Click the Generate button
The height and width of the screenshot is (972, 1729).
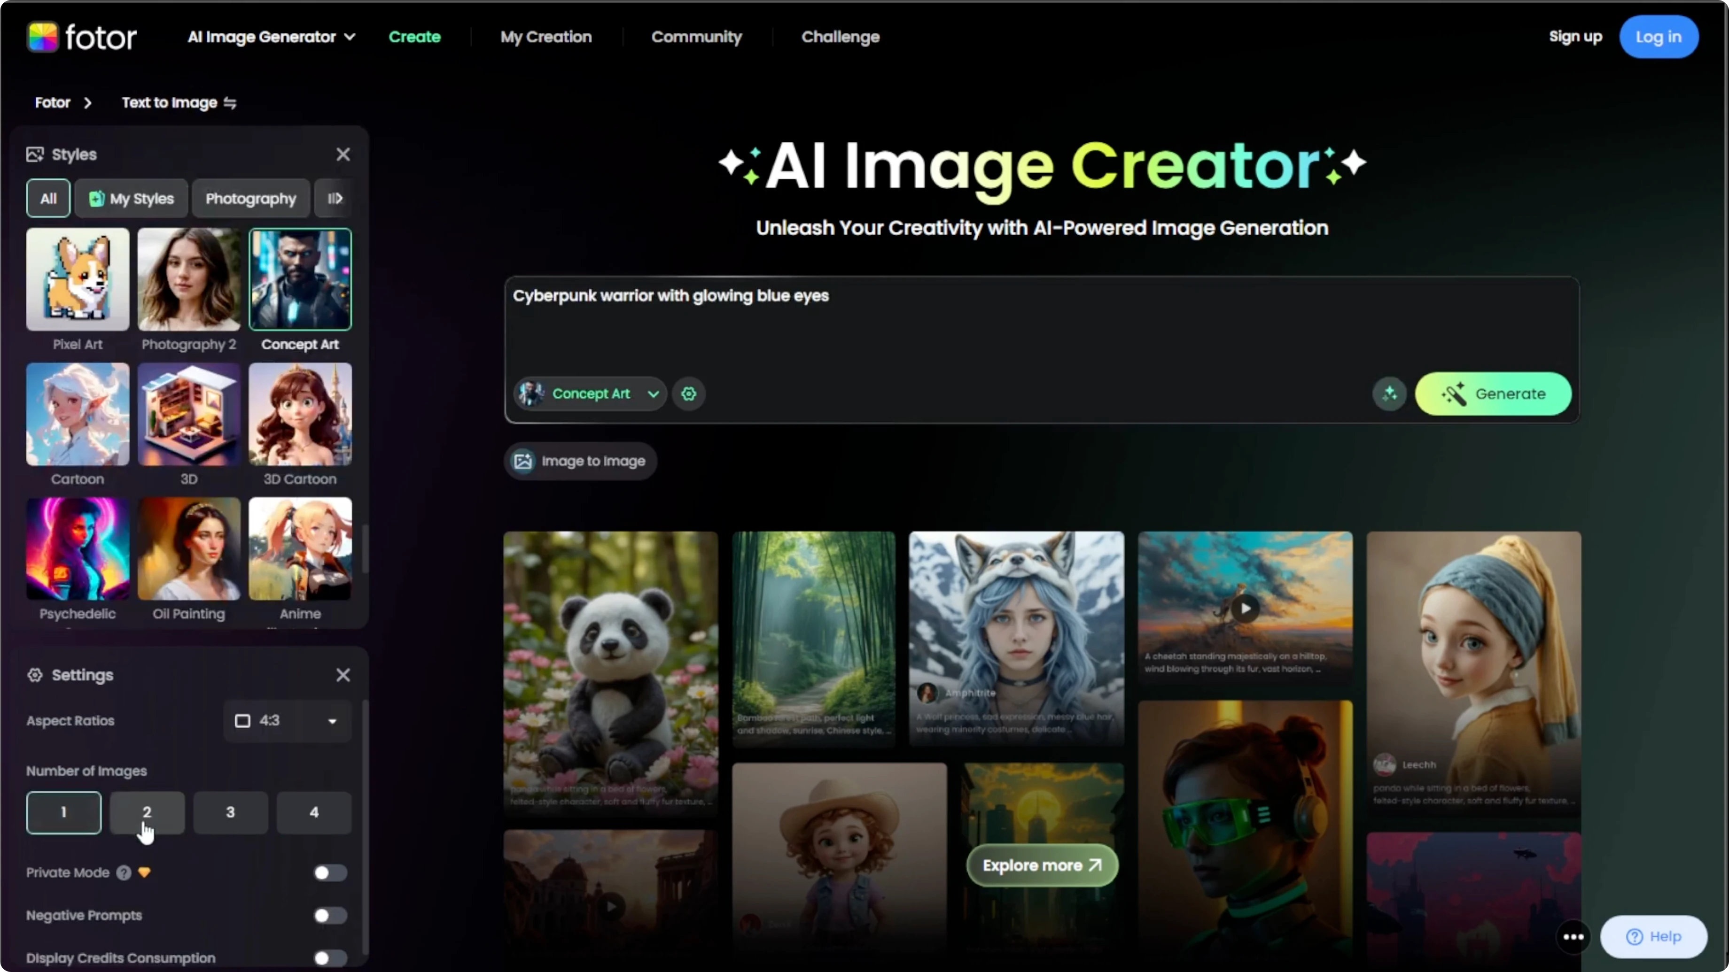pos(1493,394)
